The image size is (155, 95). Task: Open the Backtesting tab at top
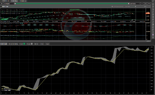[14, 1]
